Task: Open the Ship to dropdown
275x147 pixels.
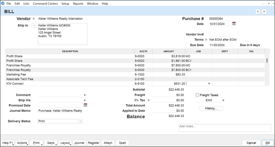Action: click(34, 25)
